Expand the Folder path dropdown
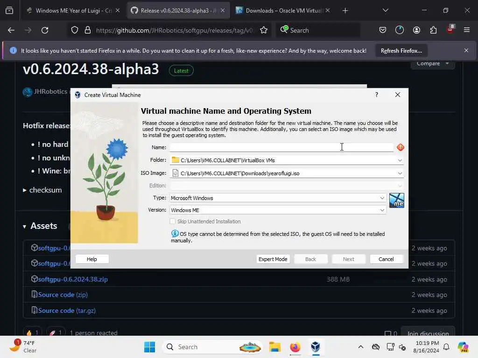The image size is (478, 358). tap(400, 160)
